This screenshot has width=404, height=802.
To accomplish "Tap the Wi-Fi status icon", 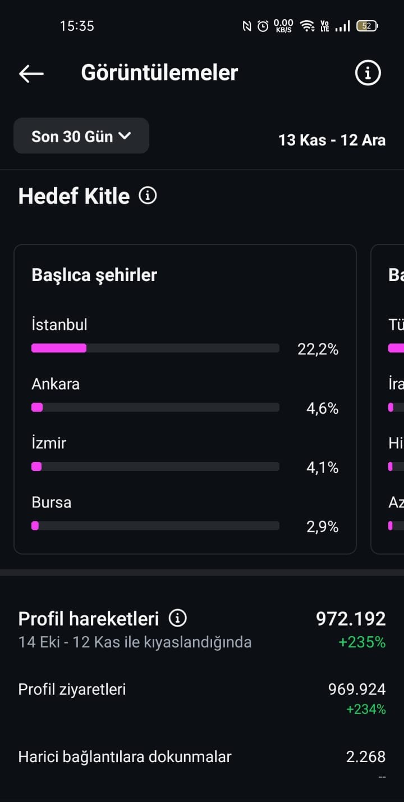I will click(307, 26).
